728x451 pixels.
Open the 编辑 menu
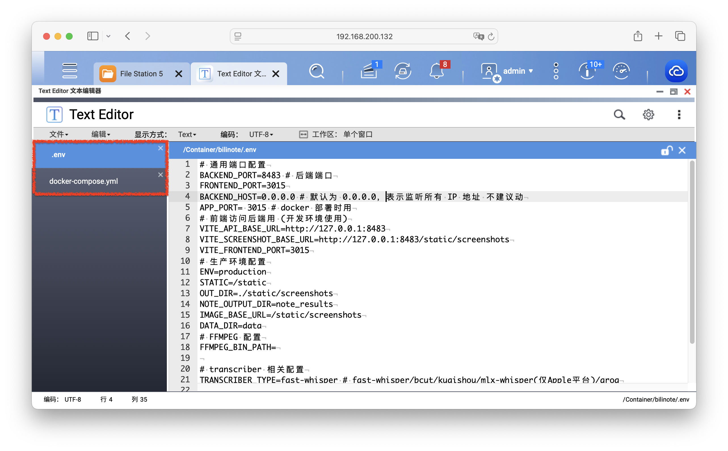pyautogui.click(x=100, y=134)
